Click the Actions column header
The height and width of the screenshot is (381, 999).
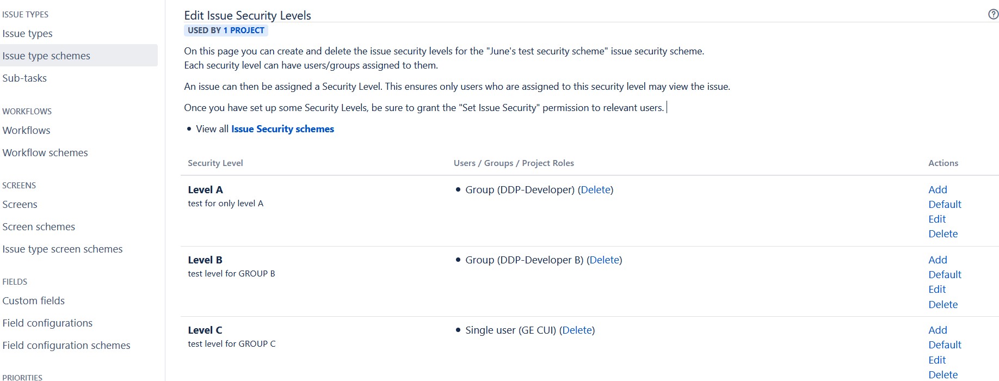click(943, 163)
